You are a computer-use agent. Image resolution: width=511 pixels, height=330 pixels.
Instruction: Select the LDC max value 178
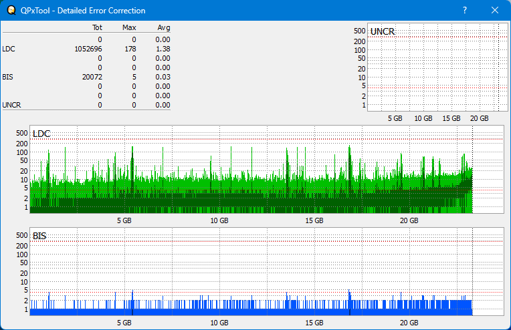[130, 49]
